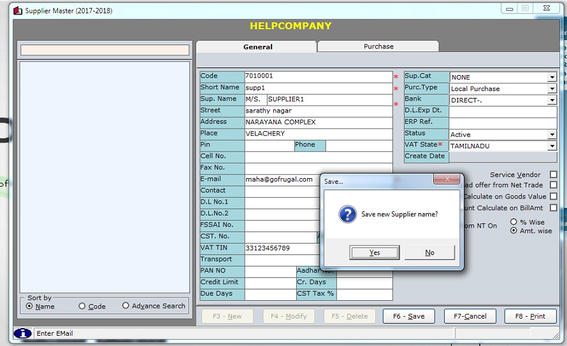Click the F3 - New button
This screenshot has width=567, height=346.
[x=227, y=316]
